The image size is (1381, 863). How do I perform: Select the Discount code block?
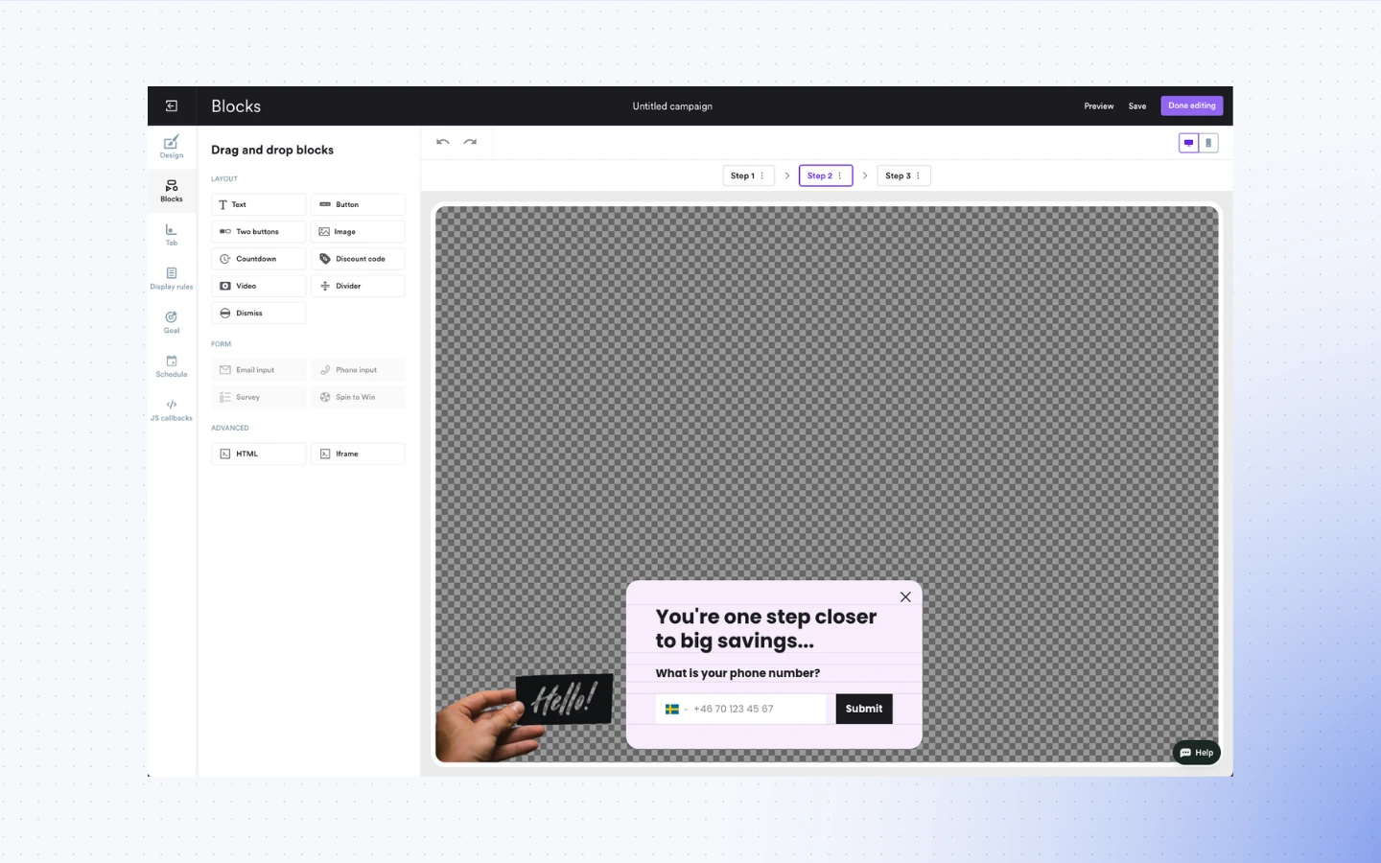click(x=358, y=259)
